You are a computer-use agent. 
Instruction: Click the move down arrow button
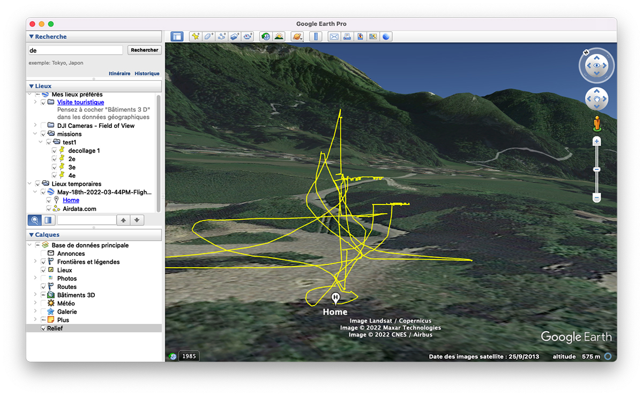point(137,220)
